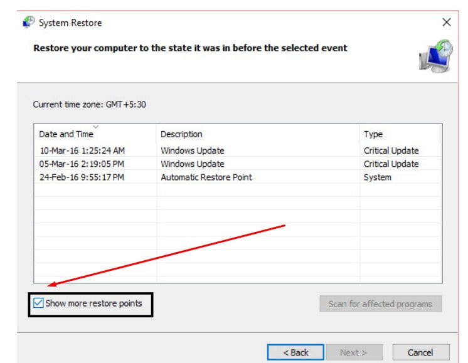The height and width of the screenshot is (363, 468).
Task: Select the 10-Mar-16 1:25:24 AM restore point
Action: (238, 150)
